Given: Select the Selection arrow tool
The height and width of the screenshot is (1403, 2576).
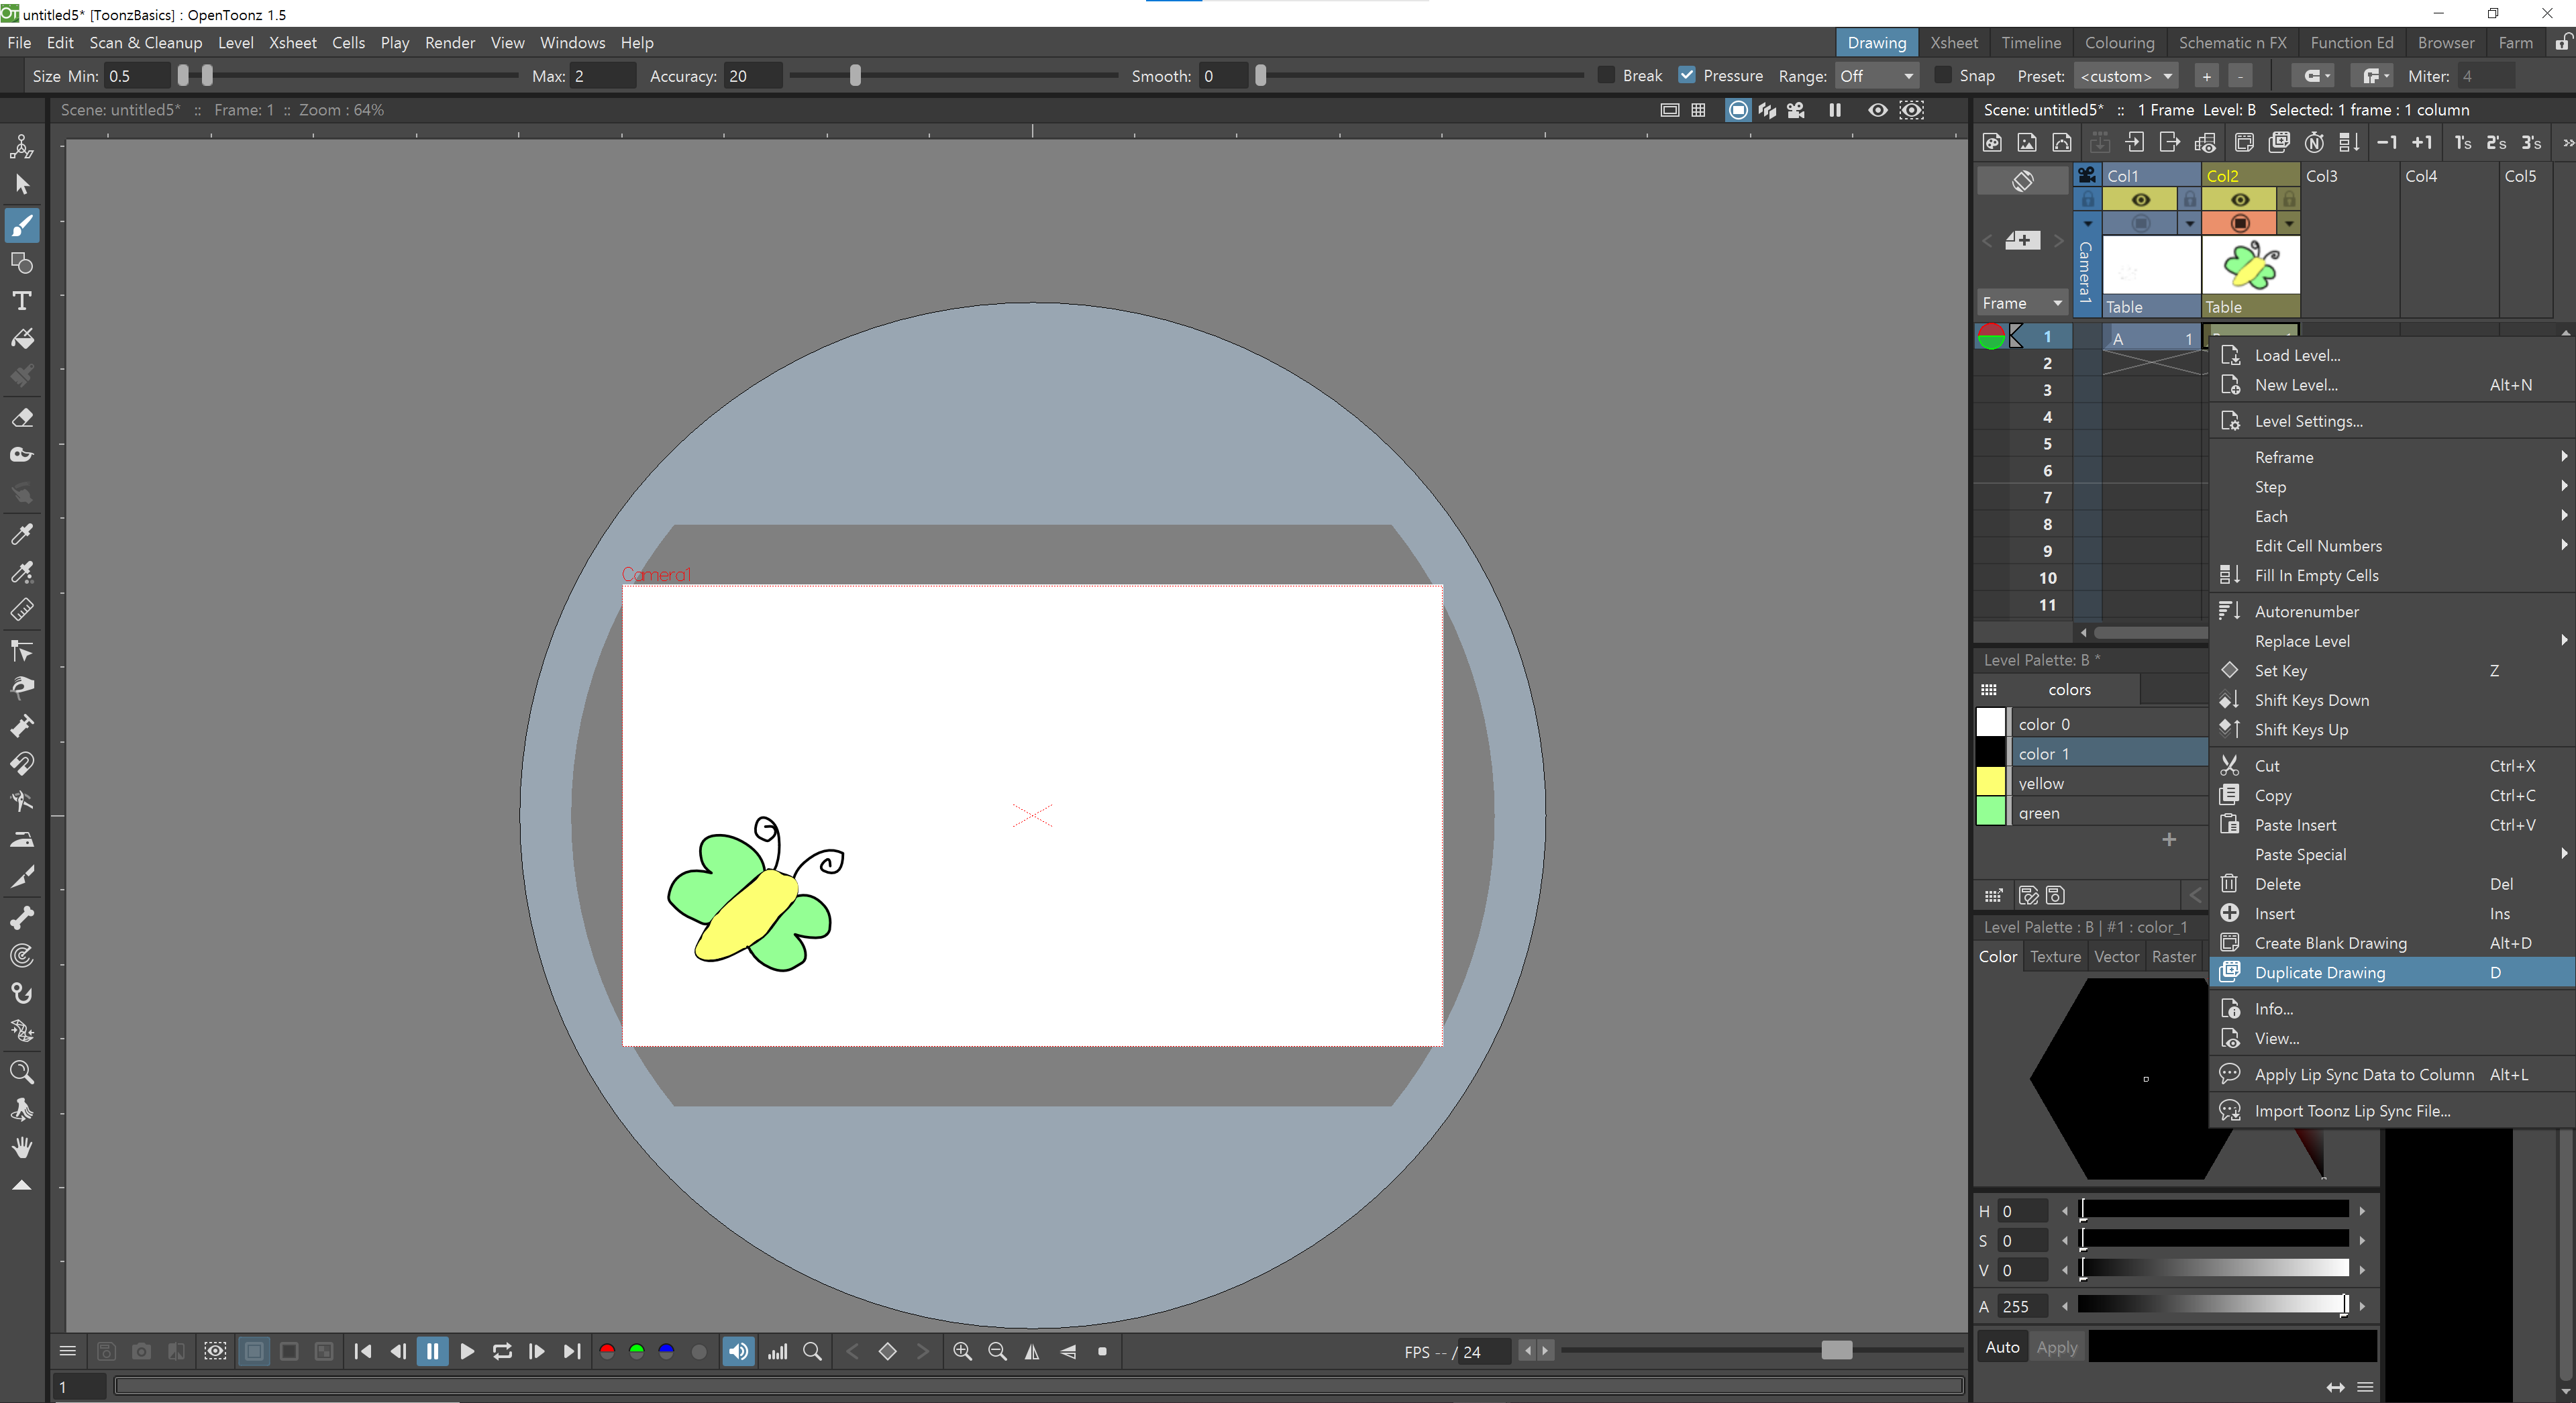Looking at the screenshot, I should click(22, 185).
